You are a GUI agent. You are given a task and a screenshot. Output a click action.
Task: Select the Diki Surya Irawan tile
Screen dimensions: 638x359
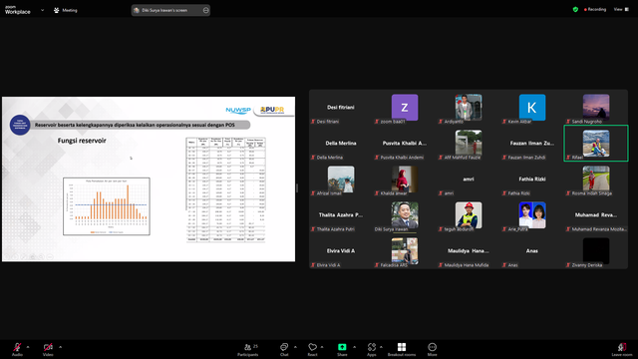tap(405, 215)
